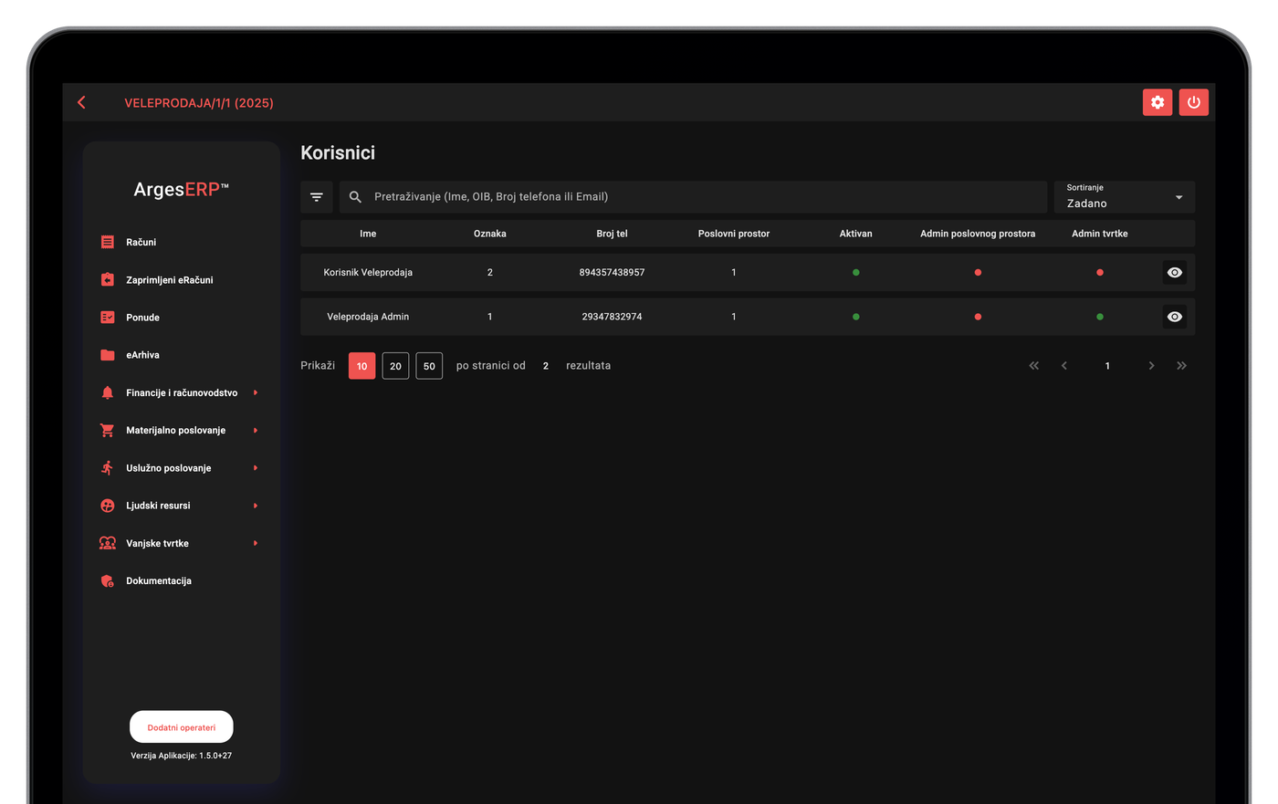The width and height of the screenshot is (1278, 804).
Task: Click the Zaprimljeni eRačuni sidebar icon
Action: (108, 280)
